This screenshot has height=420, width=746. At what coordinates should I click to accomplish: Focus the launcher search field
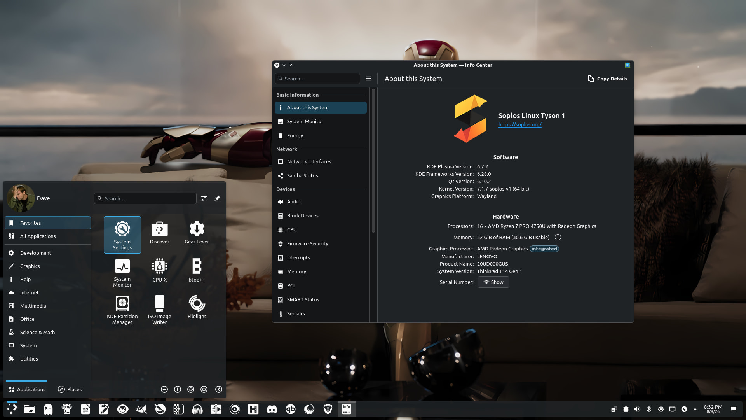[145, 198]
